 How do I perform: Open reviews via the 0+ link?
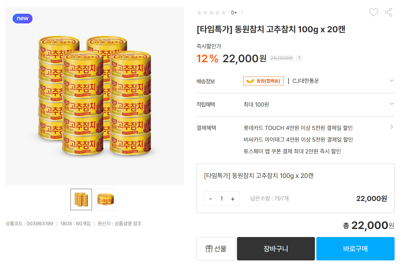pyautogui.click(x=234, y=12)
